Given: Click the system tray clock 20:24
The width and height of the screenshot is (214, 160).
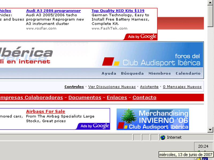Looking at the screenshot, I should click(x=203, y=146).
